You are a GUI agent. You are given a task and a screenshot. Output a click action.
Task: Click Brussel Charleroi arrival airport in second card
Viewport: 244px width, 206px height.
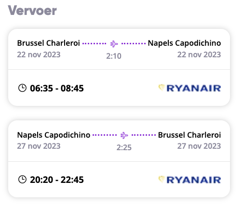click(190, 135)
